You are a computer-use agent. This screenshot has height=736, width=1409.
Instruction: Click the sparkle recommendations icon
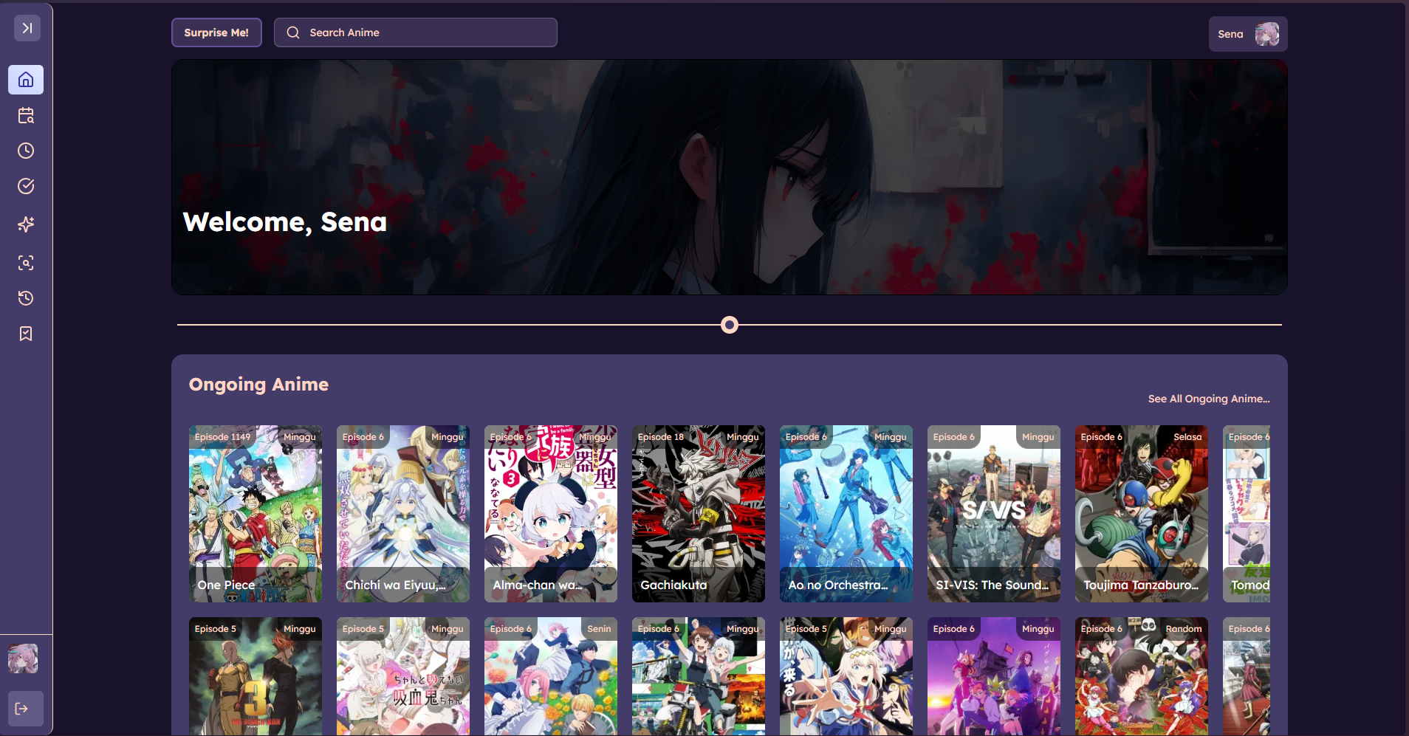pyautogui.click(x=26, y=224)
